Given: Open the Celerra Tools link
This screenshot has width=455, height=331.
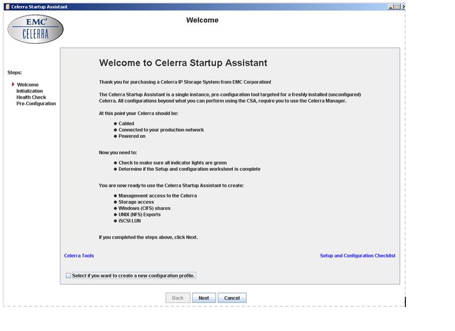Looking at the screenshot, I should click(79, 256).
